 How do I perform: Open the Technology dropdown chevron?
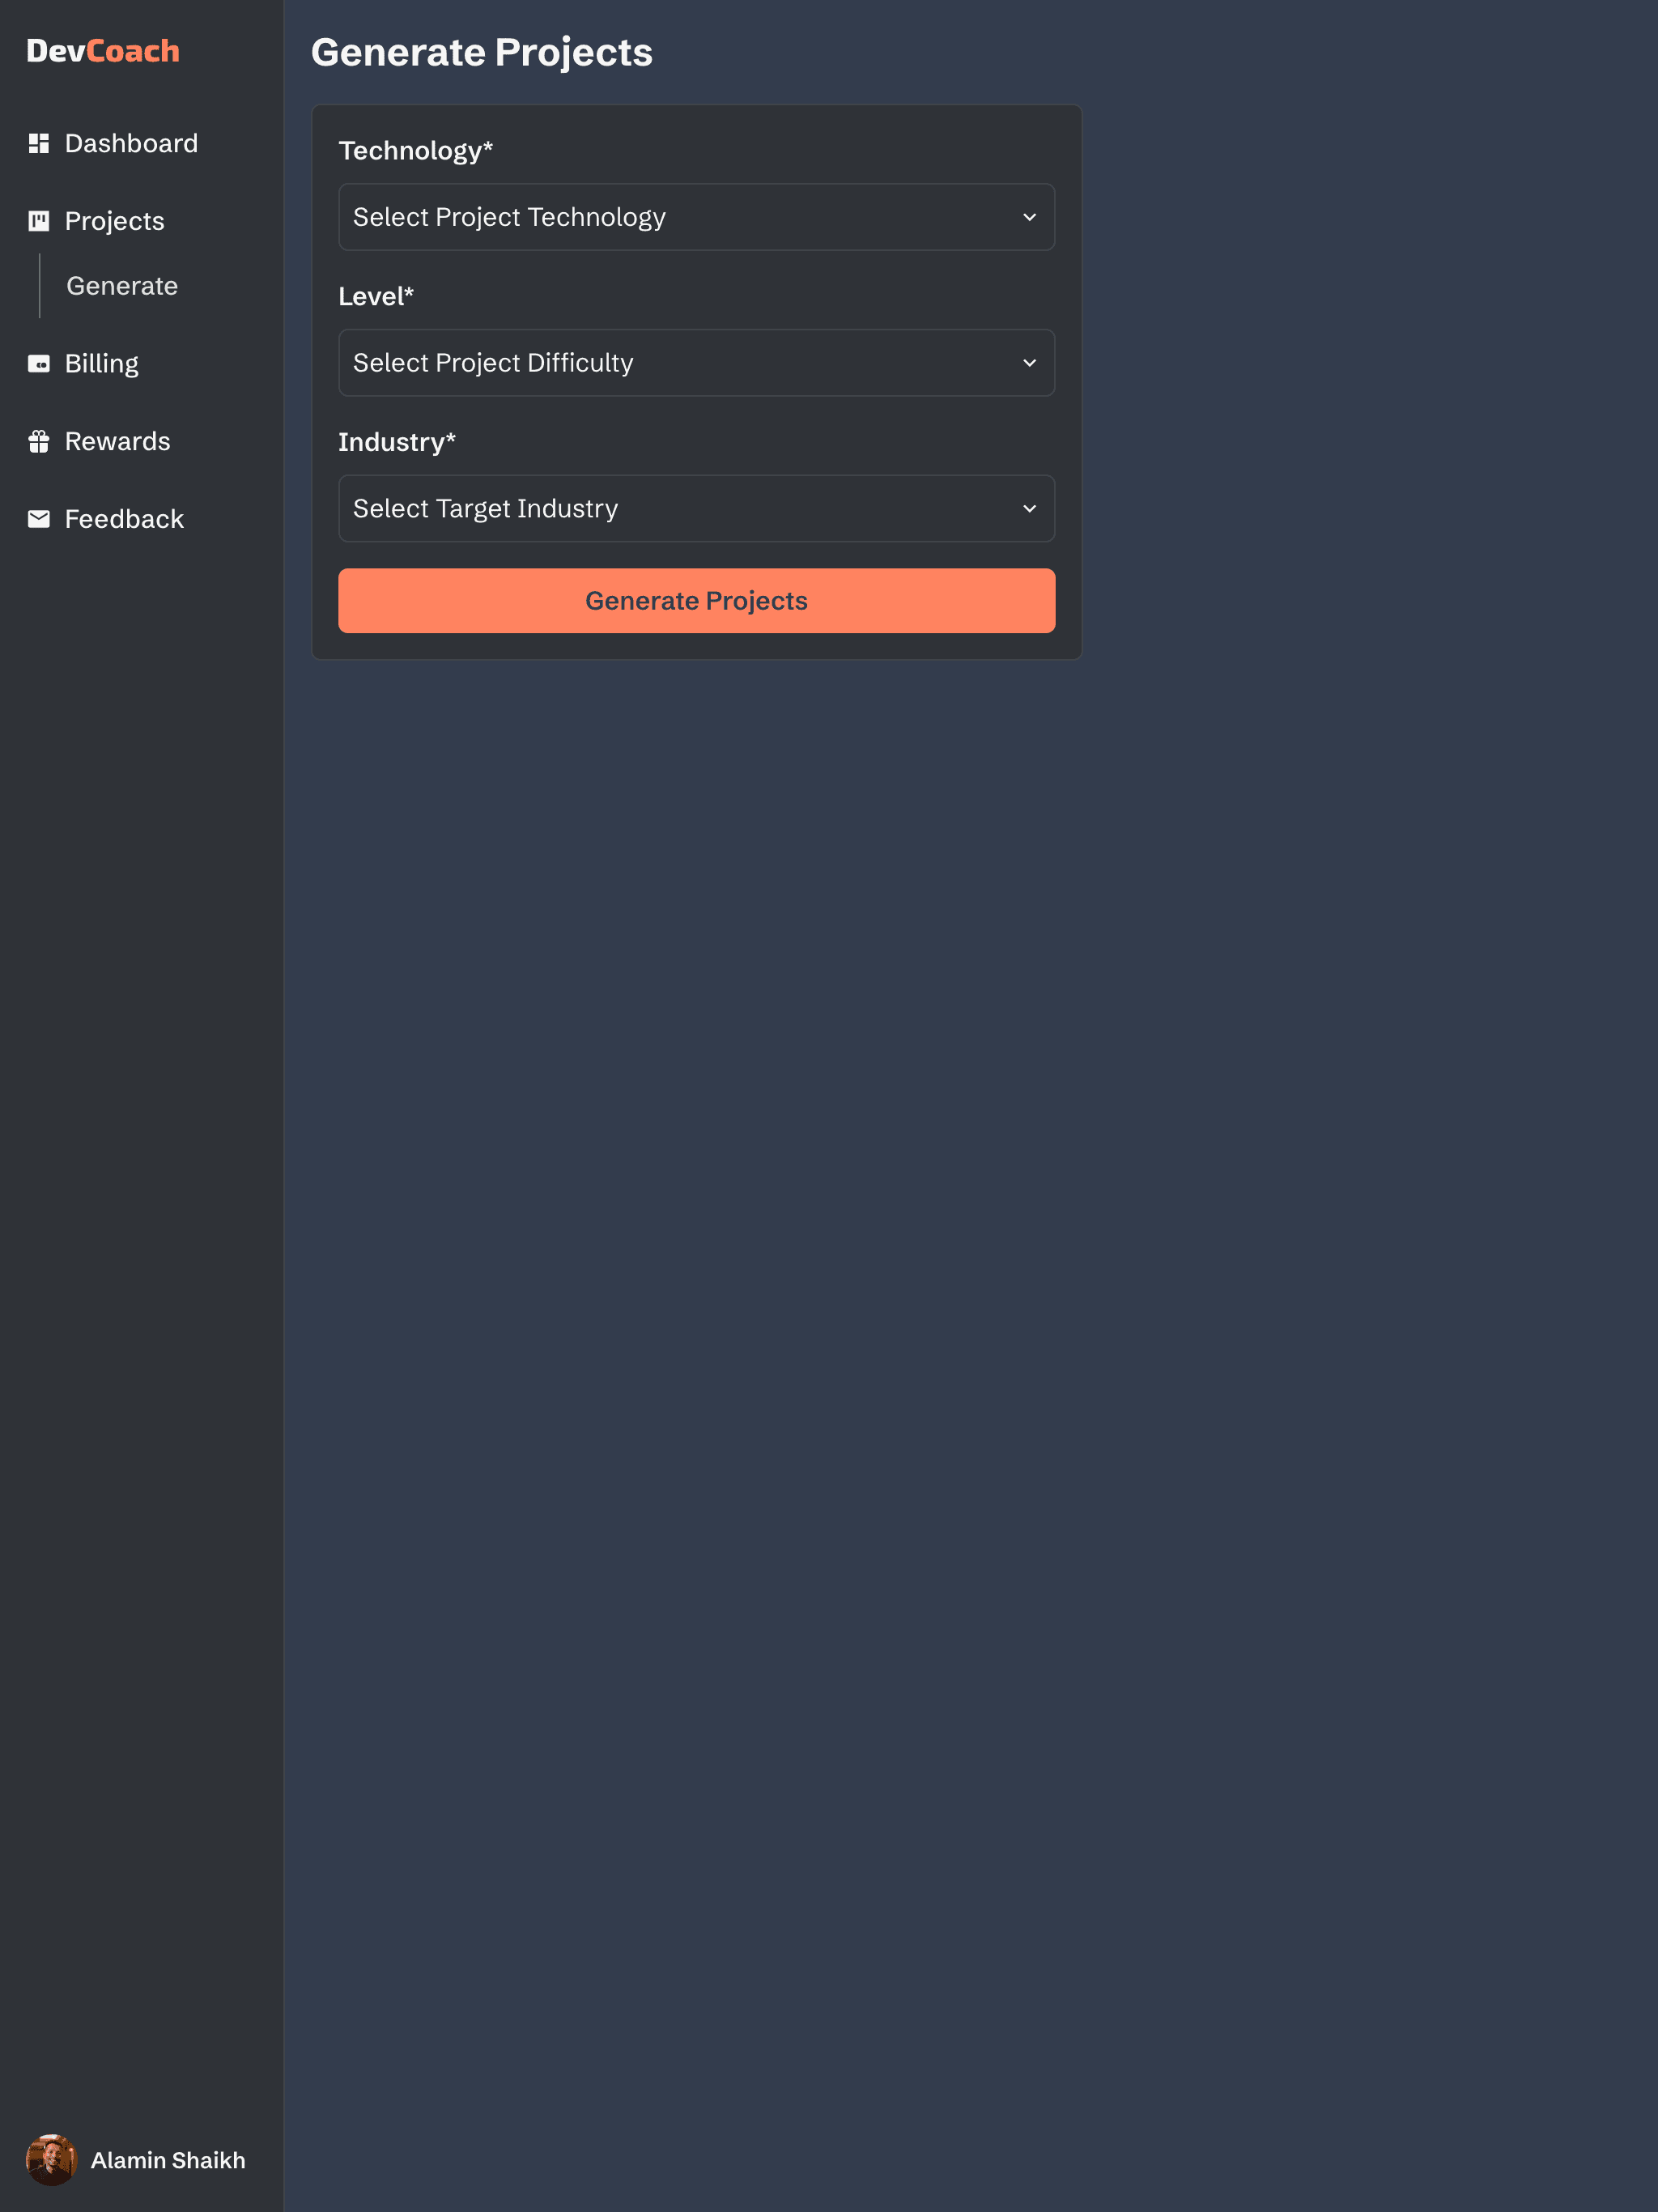[1030, 216]
